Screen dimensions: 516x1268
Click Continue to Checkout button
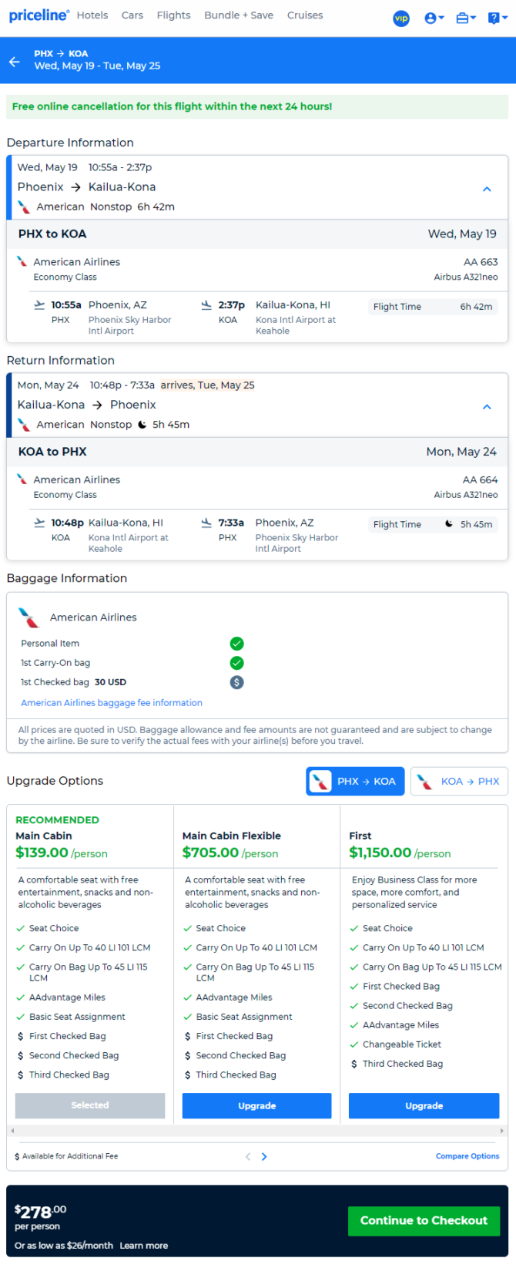(x=424, y=1220)
